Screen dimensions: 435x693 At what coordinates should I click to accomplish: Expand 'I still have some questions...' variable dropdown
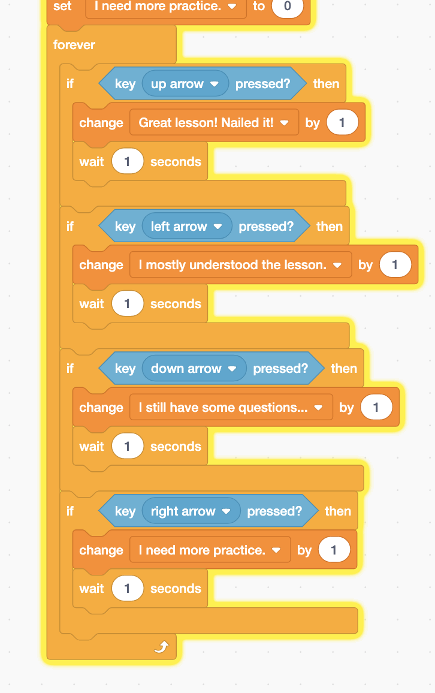[319, 408]
